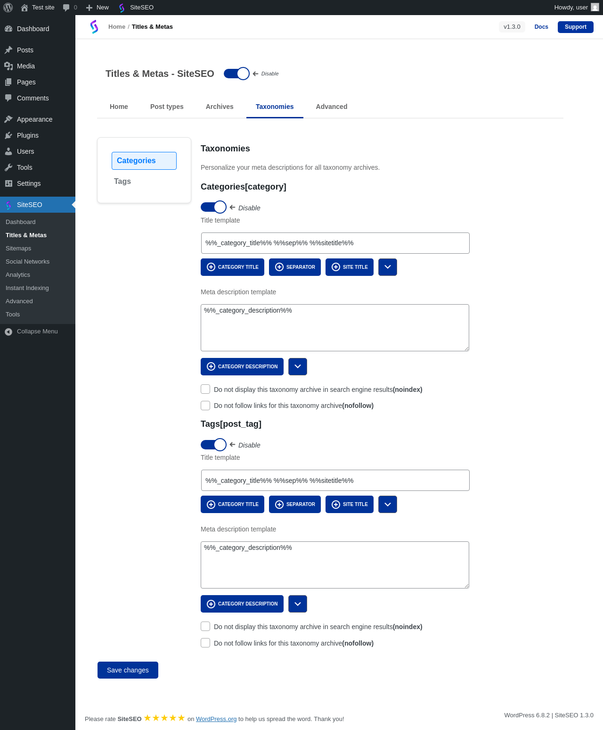Click the user avatar next to Howdy

595,7
